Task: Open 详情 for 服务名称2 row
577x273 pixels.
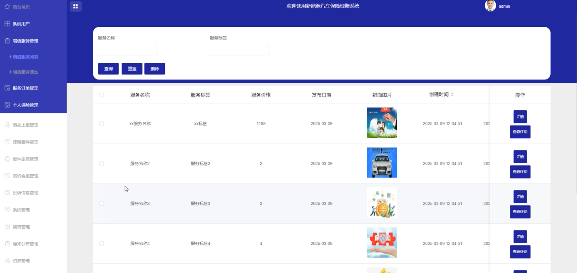Action: click(520, 157)
